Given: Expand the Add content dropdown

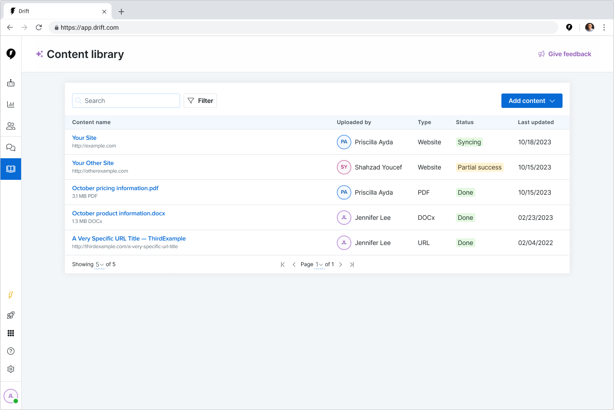Looking at the screenshot, I should [x=532, y=101].
